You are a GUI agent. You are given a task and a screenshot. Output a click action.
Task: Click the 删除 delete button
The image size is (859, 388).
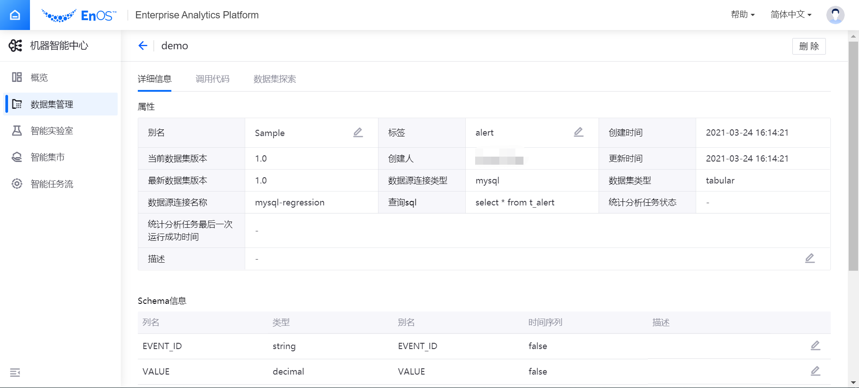click(x=809, y=46)
